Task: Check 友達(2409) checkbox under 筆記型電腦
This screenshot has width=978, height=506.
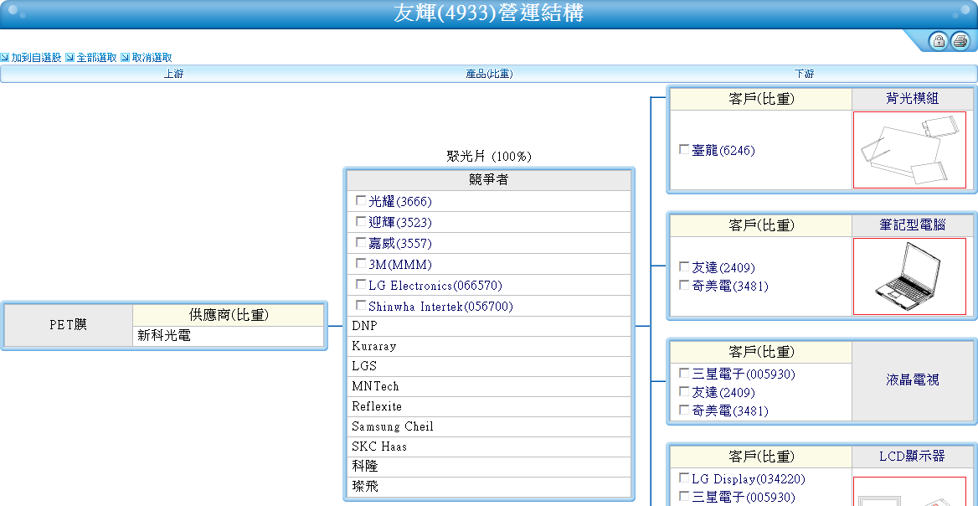Action: (x=684, y=267)
